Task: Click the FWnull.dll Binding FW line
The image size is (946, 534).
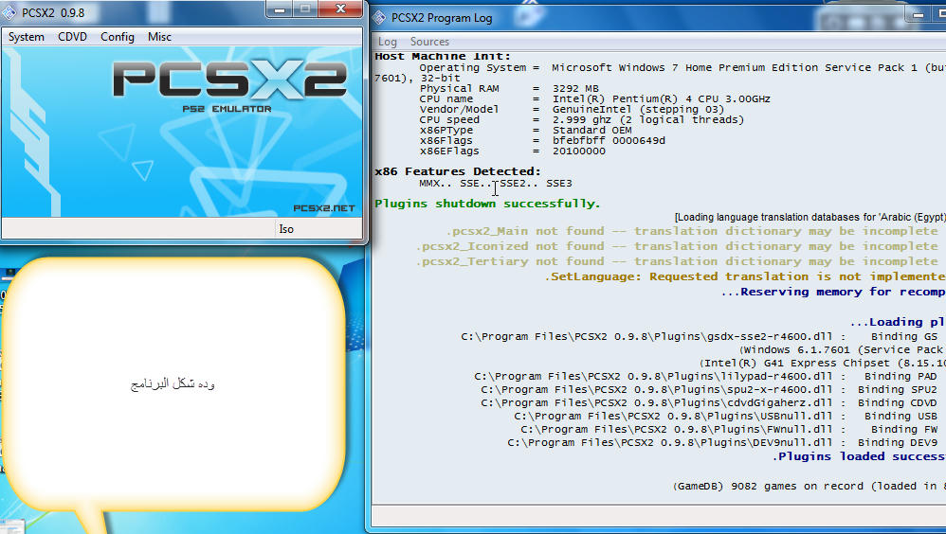Action: pos(730,430)
